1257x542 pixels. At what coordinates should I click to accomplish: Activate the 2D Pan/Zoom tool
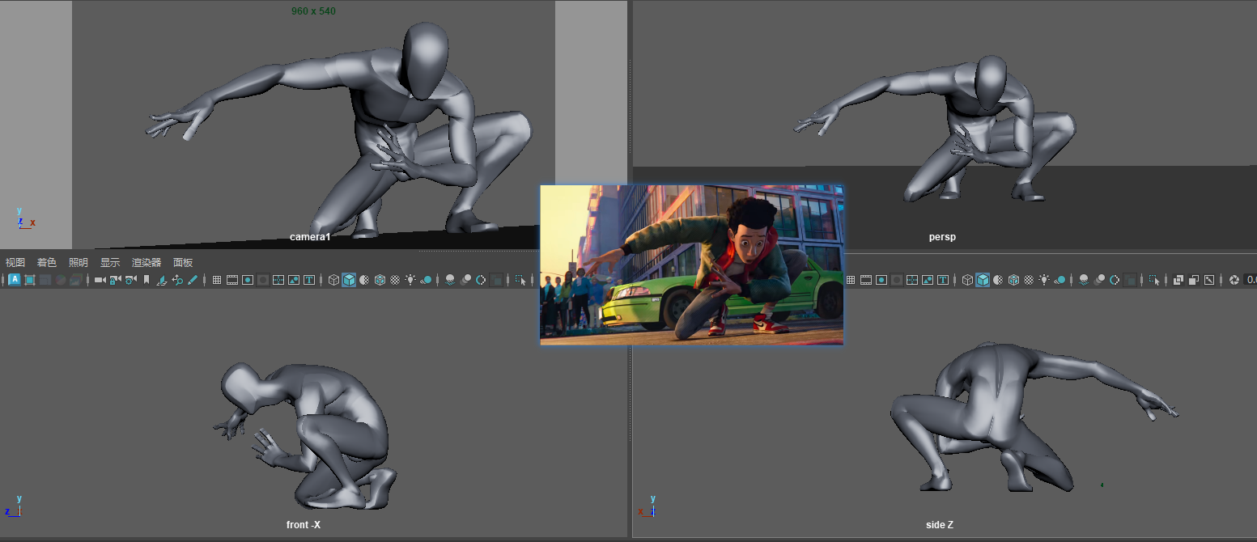coord(179,280)
